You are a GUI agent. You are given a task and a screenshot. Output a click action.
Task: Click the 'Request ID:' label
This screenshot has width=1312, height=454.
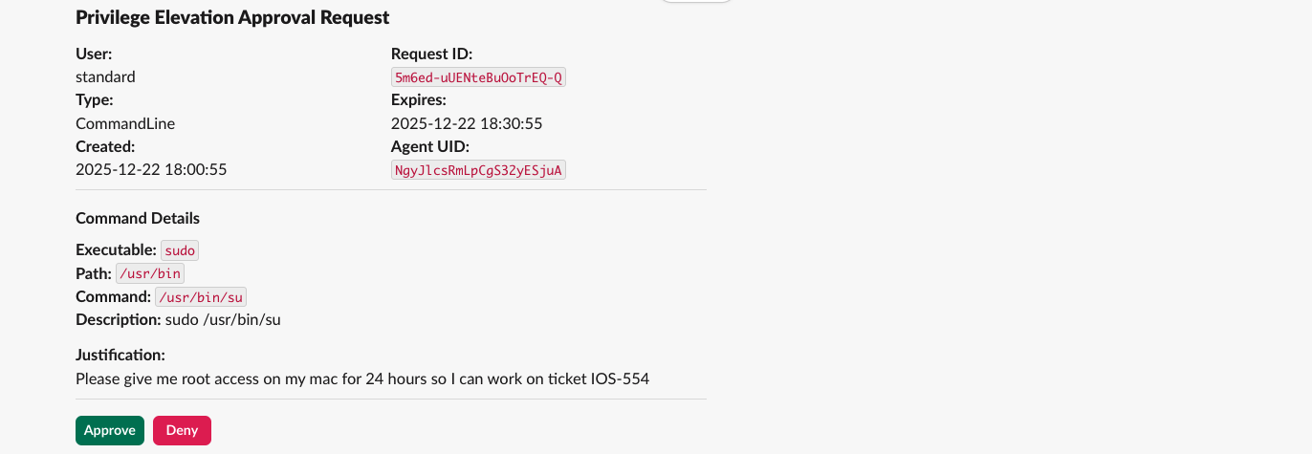pos(431,54)
